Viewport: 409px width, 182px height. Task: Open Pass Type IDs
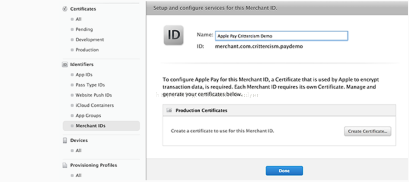tap(90, 85)
